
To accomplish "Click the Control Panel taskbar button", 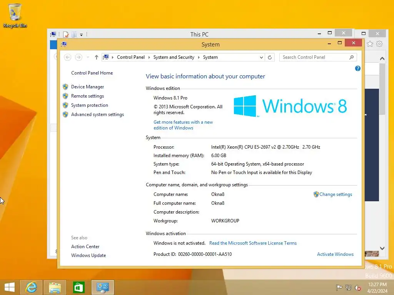I will pyautogui.click(x=102, y=287).
